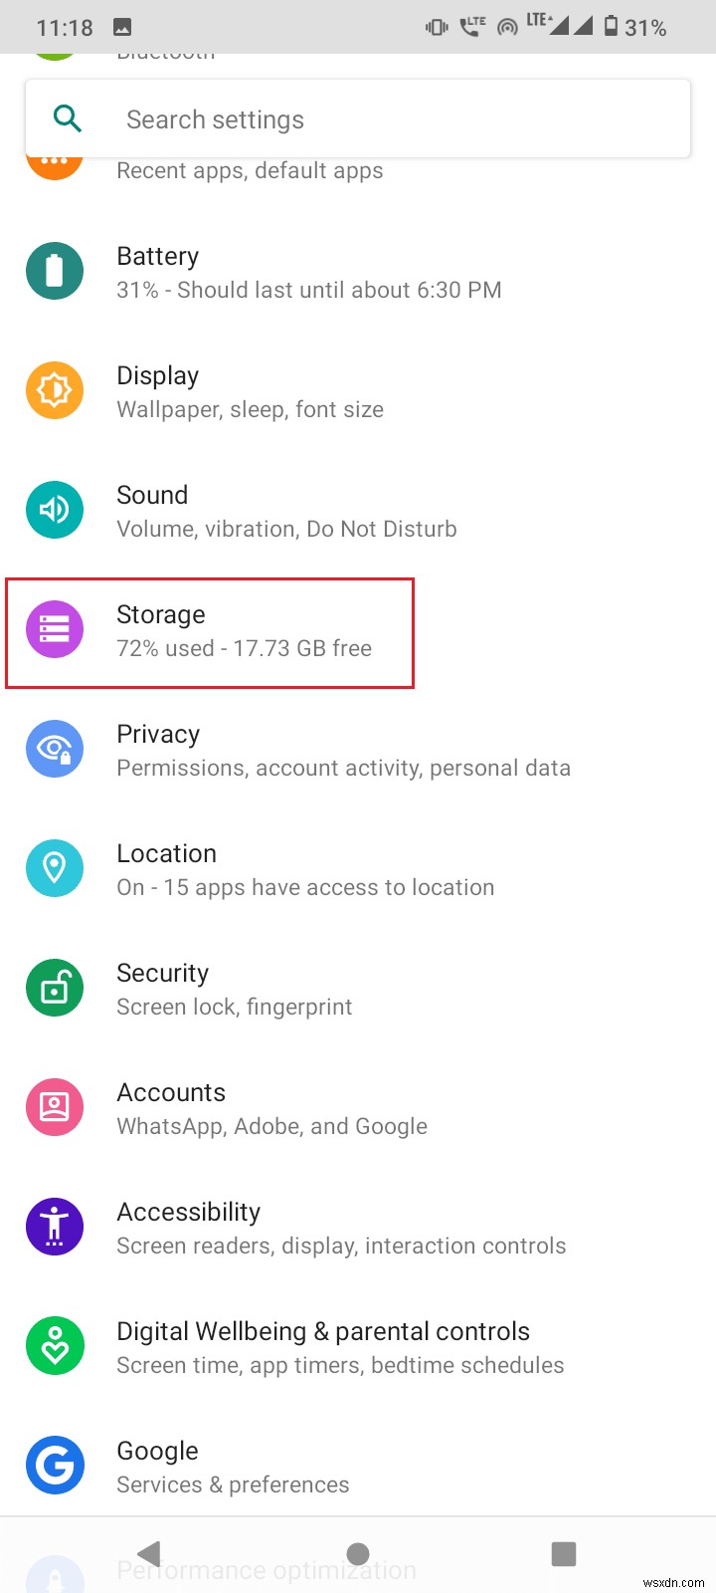Image resolution: width=716 pixels, height=1593 pixels.
Task: Tap the Accounts contact icon
Action: click(55, 1106)
